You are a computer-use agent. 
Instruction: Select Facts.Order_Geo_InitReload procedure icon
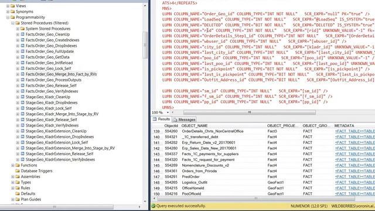(x=23, y=63)
